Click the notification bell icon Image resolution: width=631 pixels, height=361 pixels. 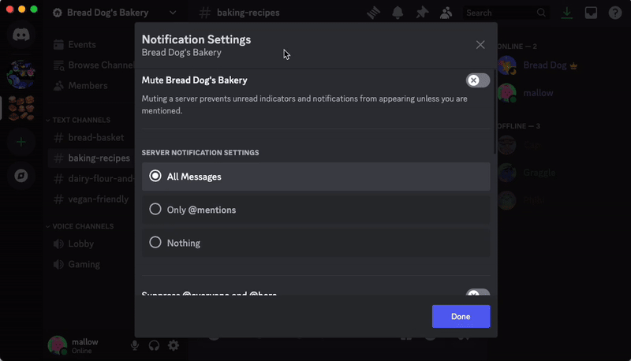[x=398, y=13]
